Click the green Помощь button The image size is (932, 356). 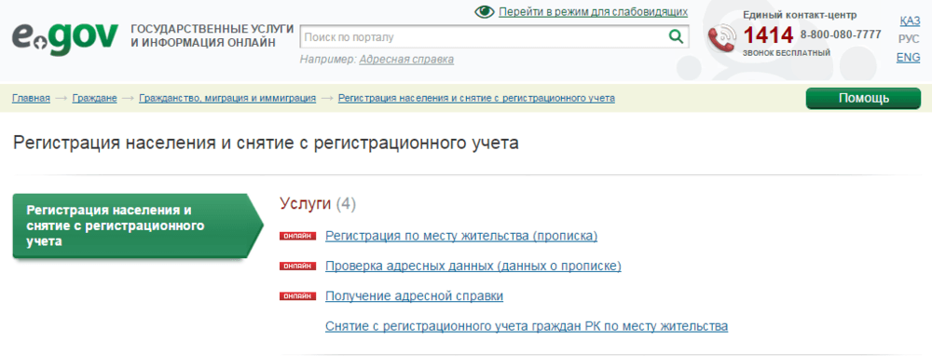click(863, 99)
